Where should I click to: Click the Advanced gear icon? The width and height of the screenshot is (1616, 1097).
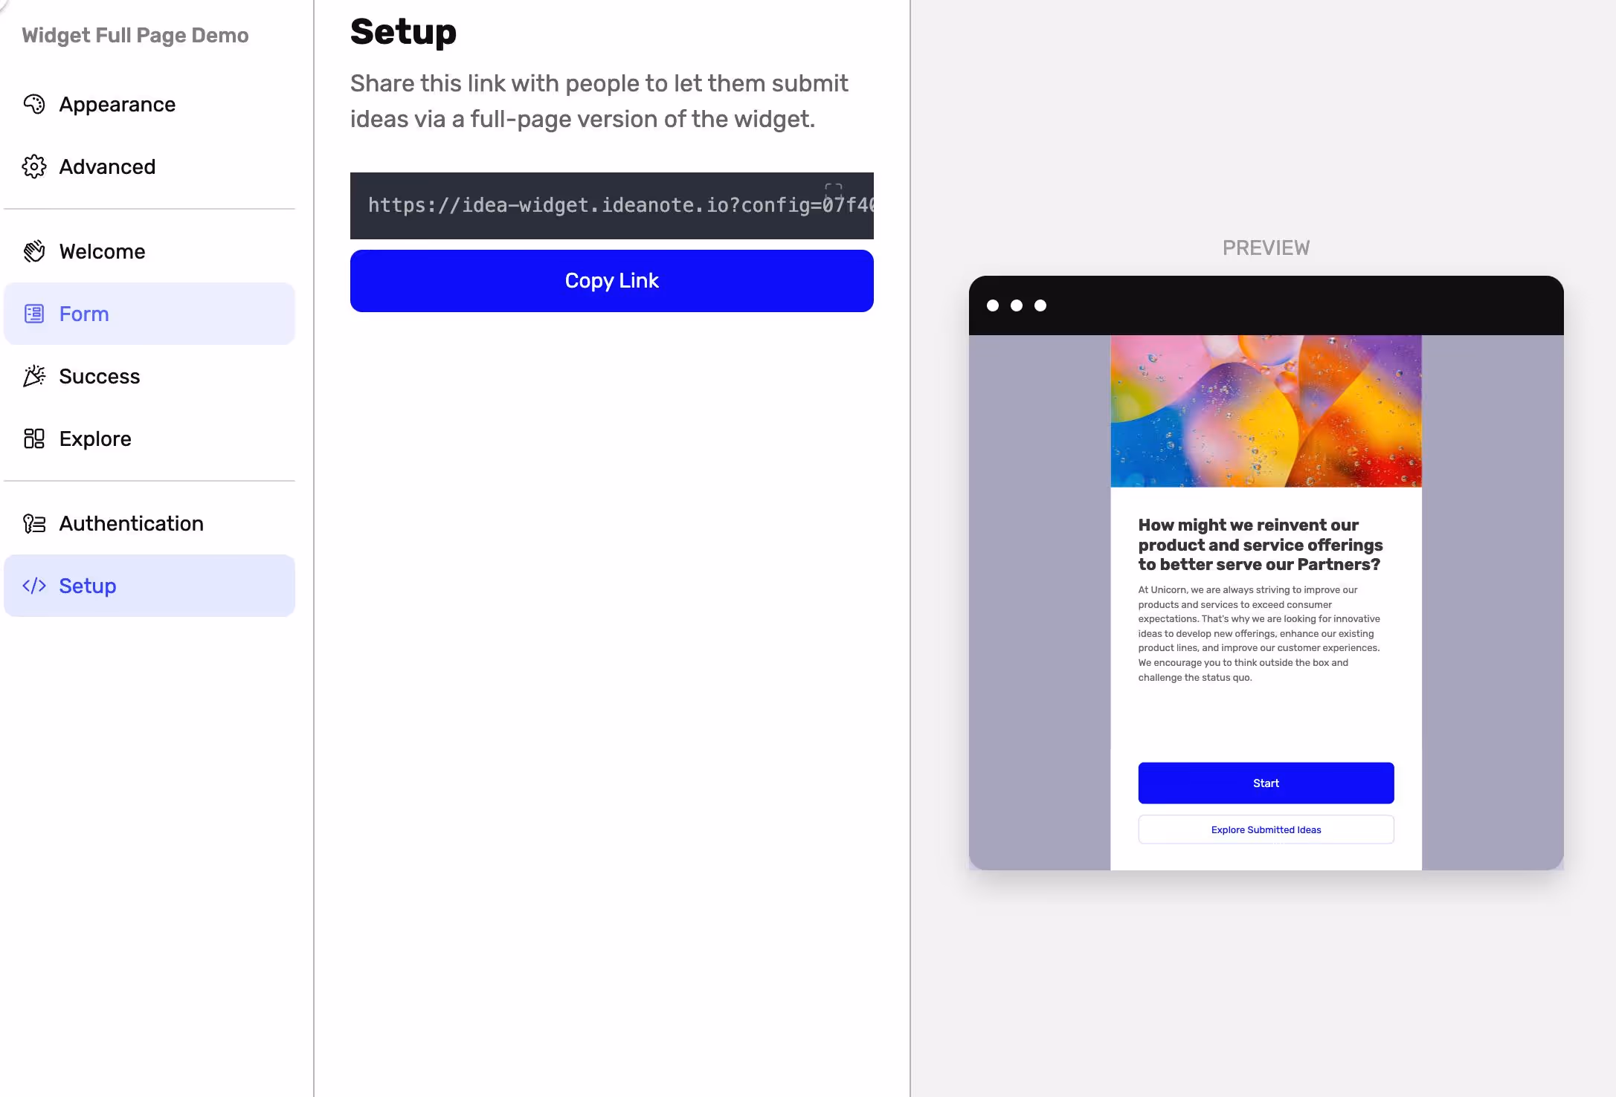point(34,166)
